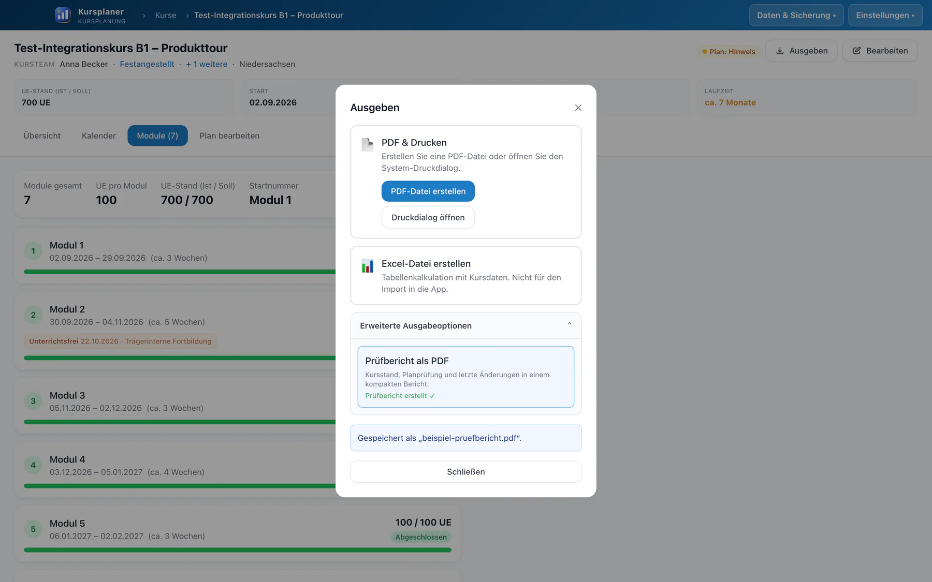932x582 pixels.
Task: Click the Bearbeiten button
Action: [880, 51]
